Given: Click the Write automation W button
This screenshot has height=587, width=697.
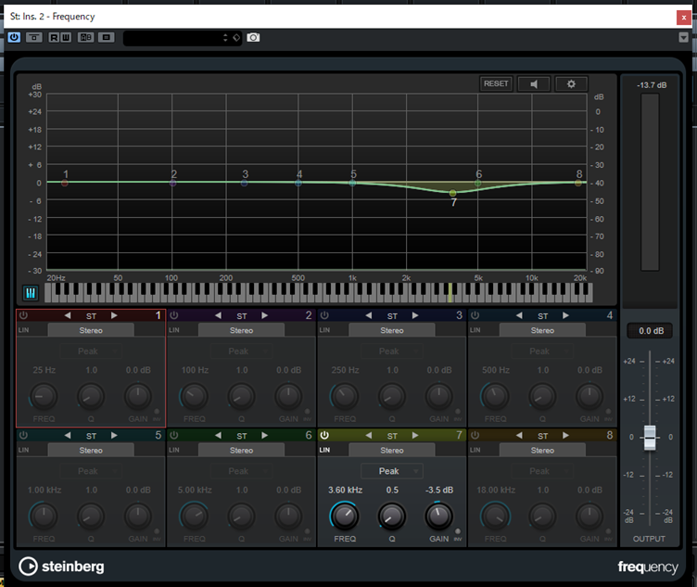Looking at the screenshot, I should click(x=65, y=37).
